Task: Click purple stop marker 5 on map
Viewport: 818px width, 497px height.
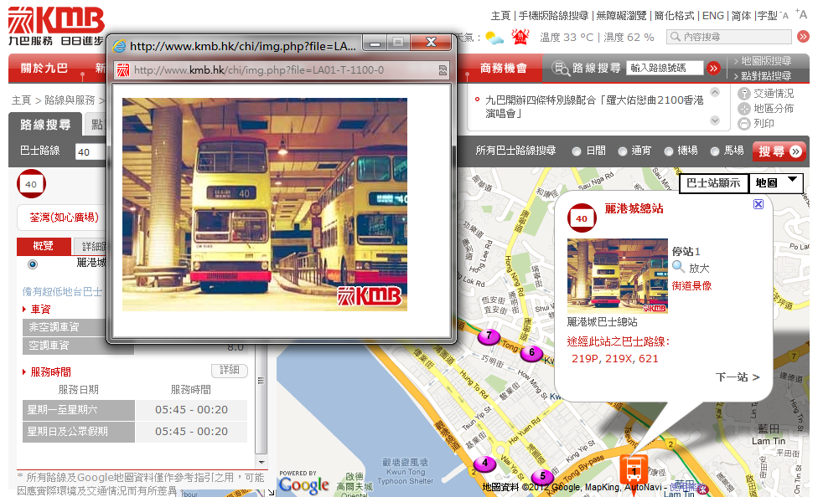Action: [542, 476]
